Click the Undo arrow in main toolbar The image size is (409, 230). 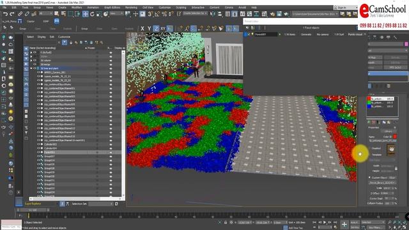(x=5, y=14)
